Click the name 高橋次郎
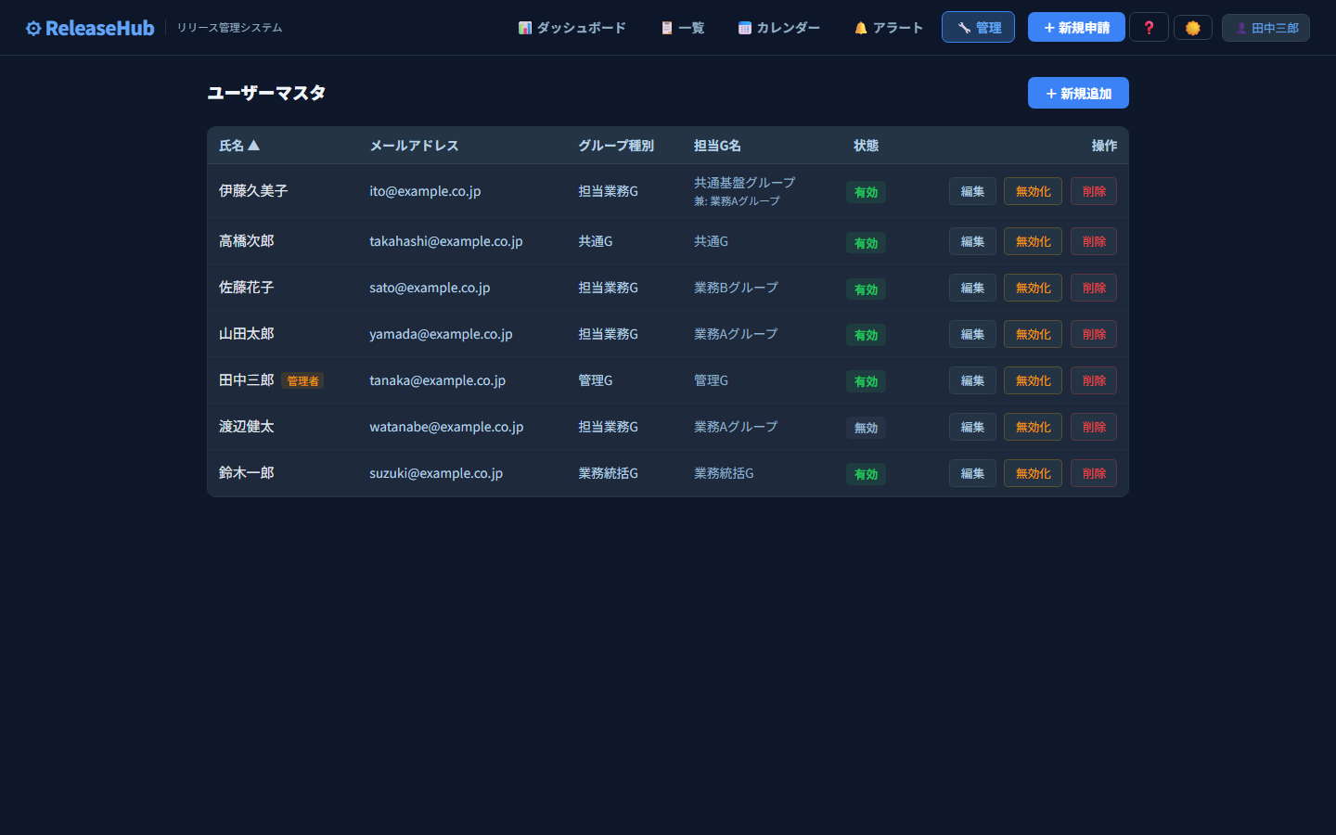1336x835 pixels. pyautogui.click(x=247, y=241)
